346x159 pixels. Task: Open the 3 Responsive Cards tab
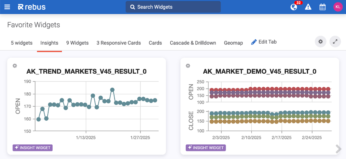[119, 43]
